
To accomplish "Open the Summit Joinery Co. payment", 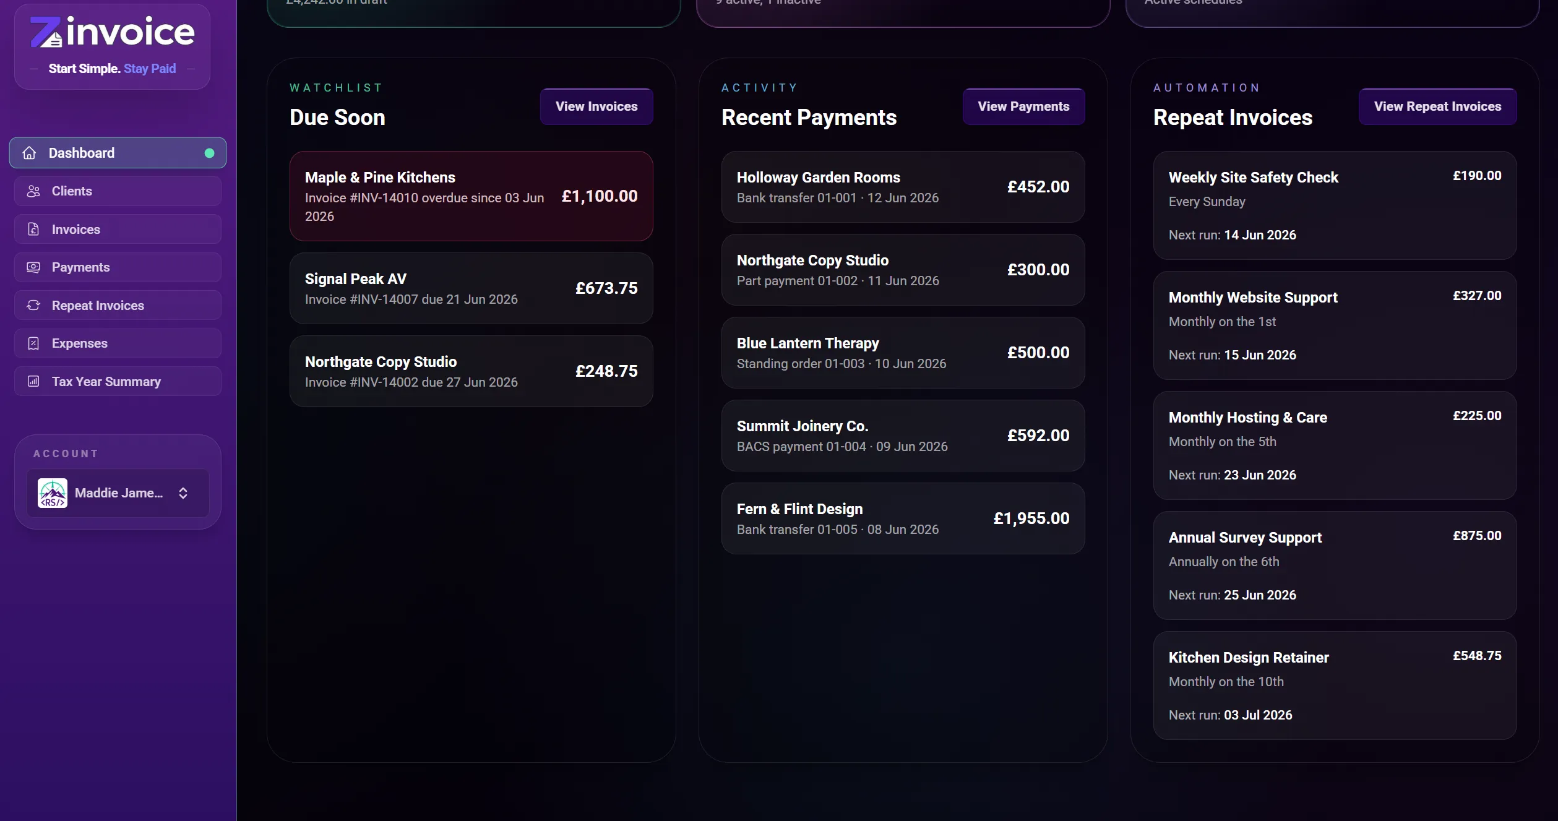I will [x=903, y=436].
